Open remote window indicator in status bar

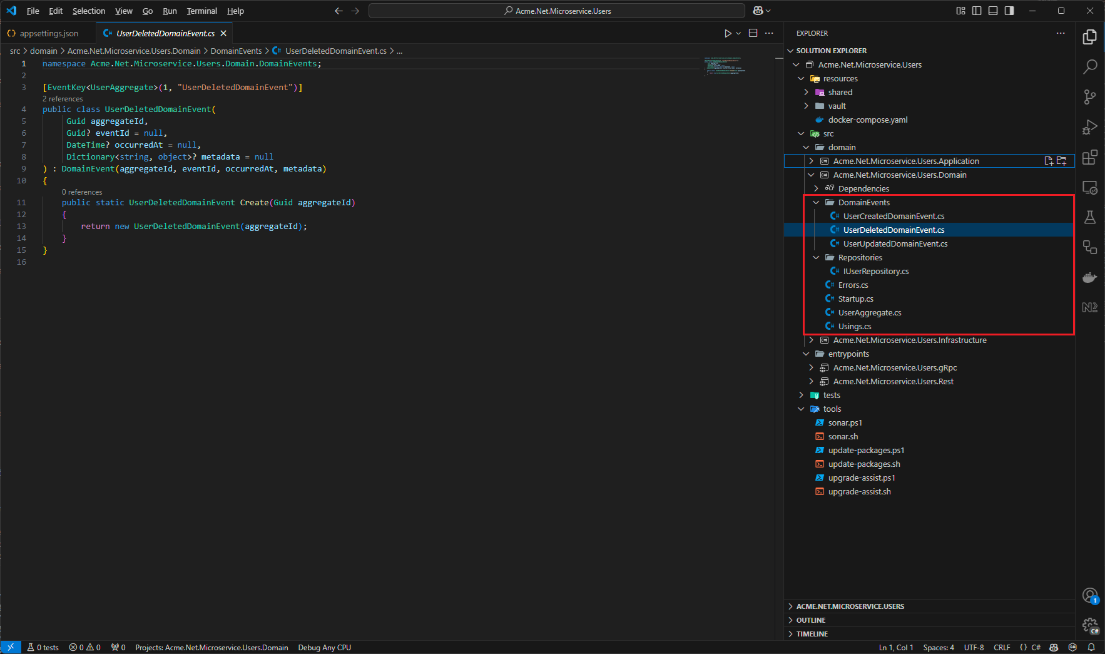pyautogui.click(x=11, y=647)
